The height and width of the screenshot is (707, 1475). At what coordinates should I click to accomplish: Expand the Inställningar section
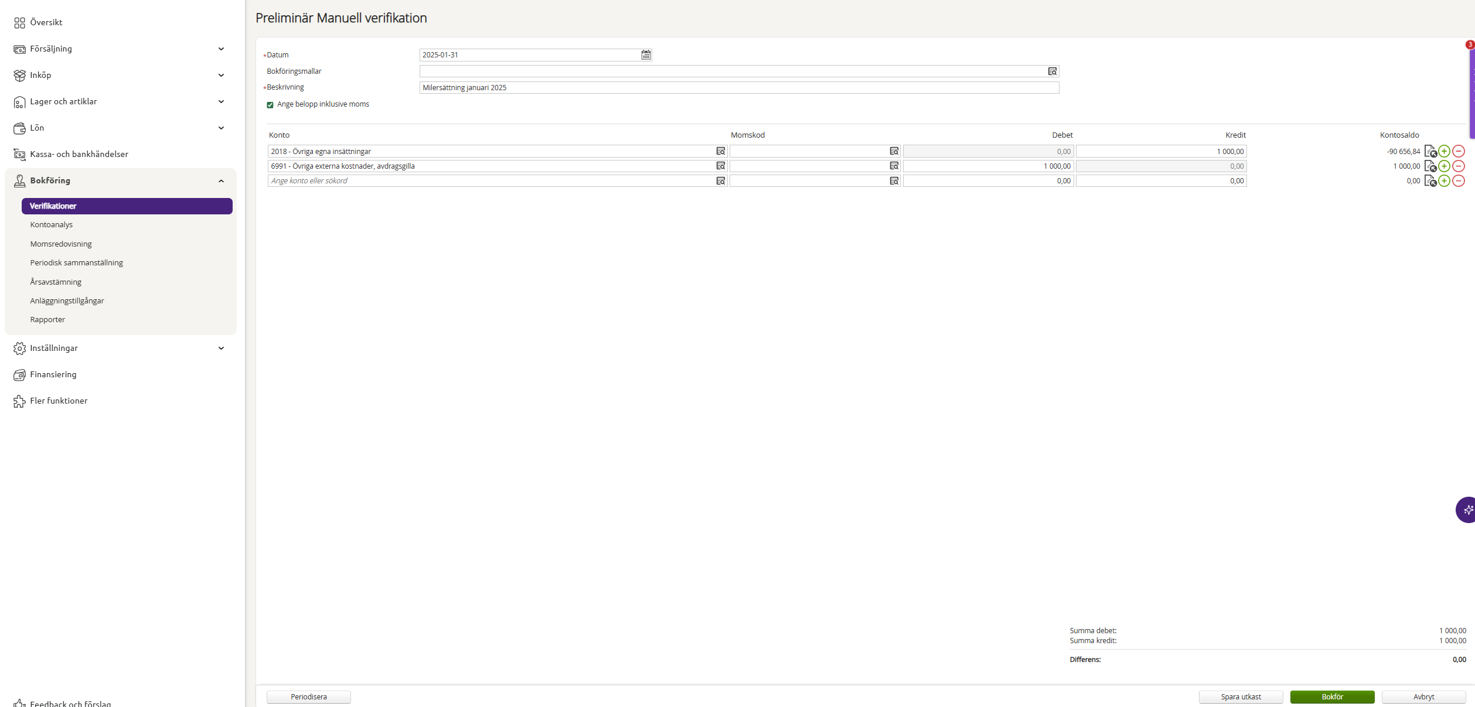tap(221, 348)
